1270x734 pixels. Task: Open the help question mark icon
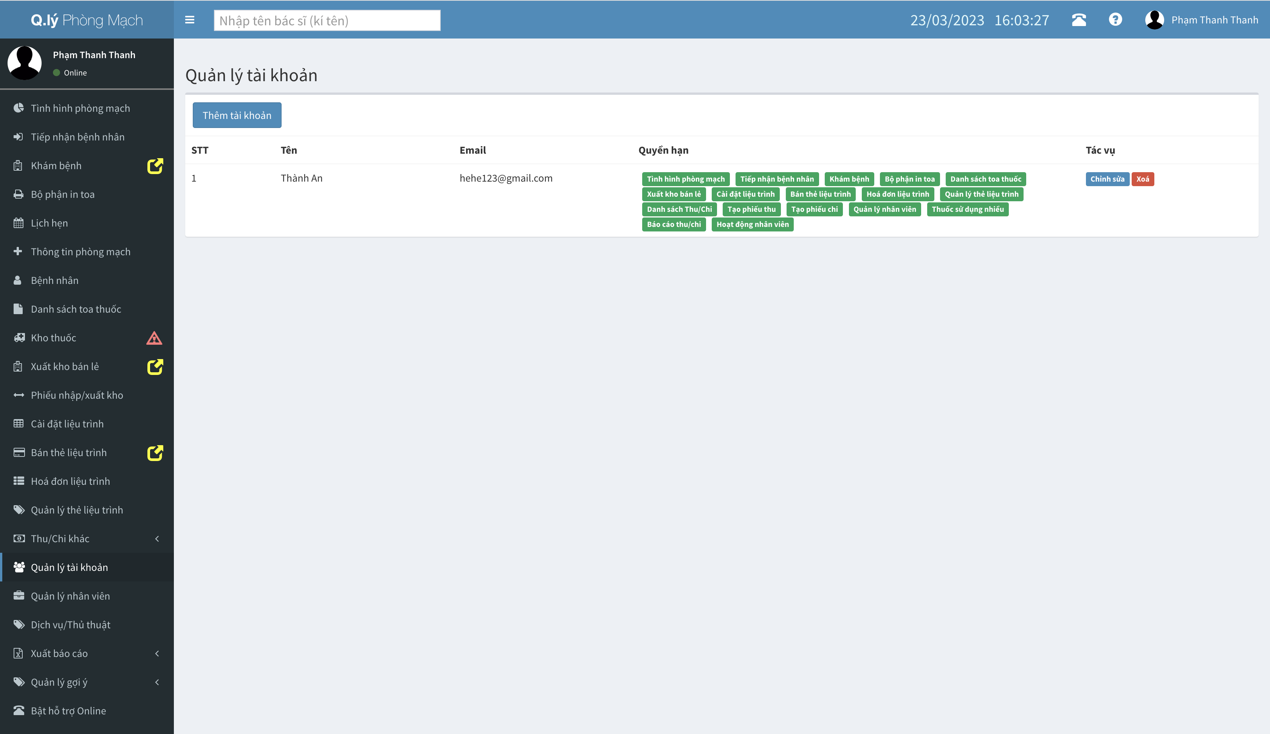coord(1115,20)
